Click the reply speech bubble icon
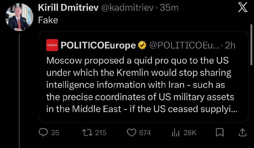Image resolution: width=254 pixels, height=148 pixels. tap(43, 132)
